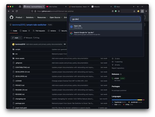Expand the Open Source menu
155x117 pixels.
[x=56, y=18]
